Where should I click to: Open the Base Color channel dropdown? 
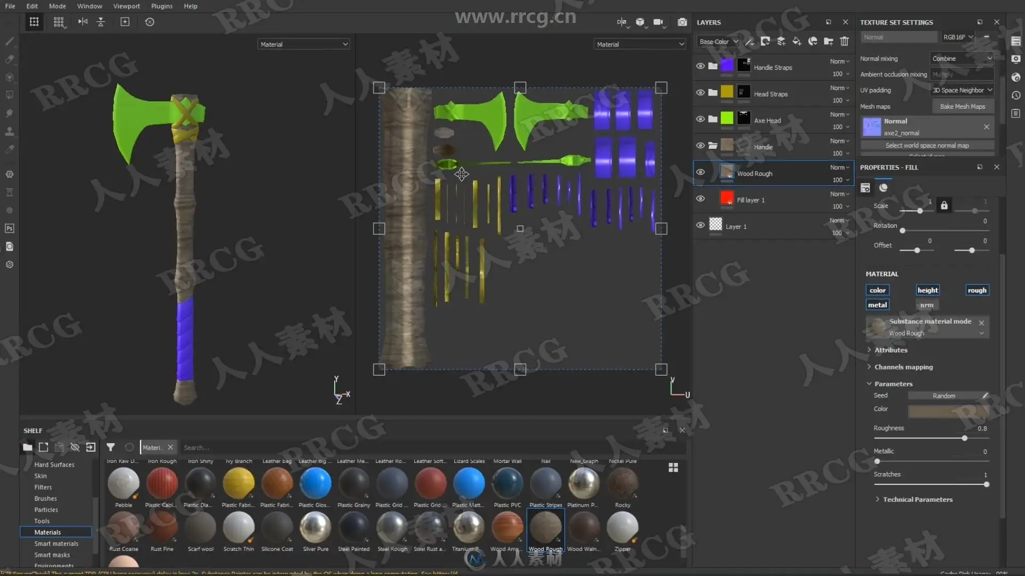tap(718, 42)
